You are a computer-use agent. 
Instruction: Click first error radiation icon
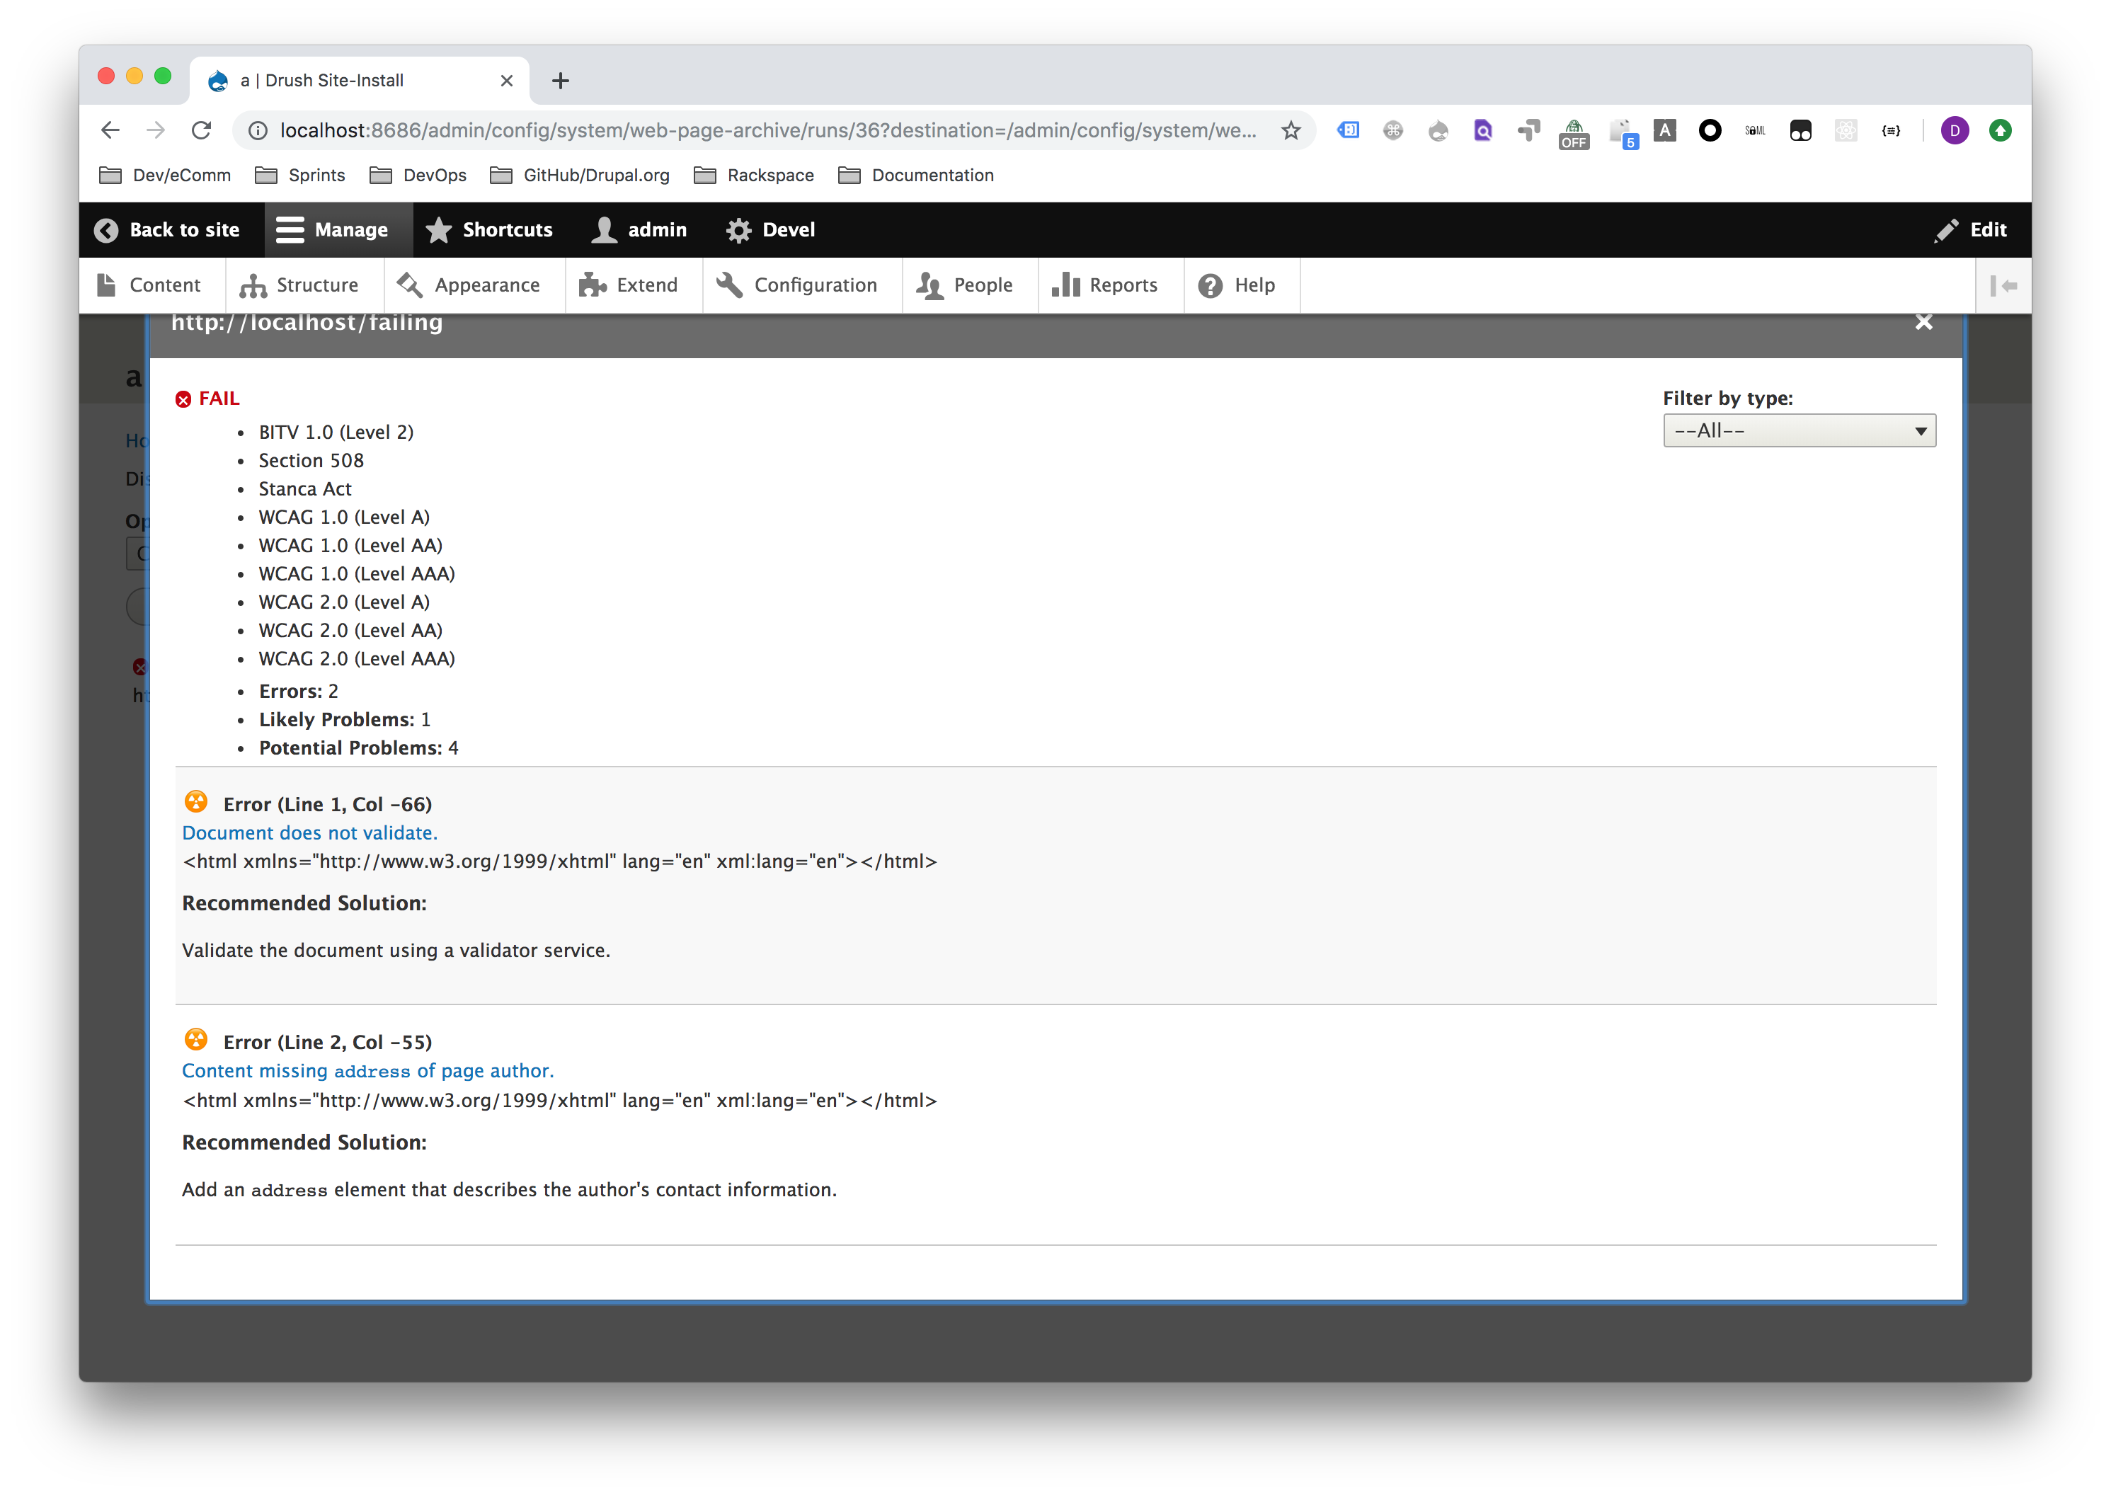click(x=196, y=802)
